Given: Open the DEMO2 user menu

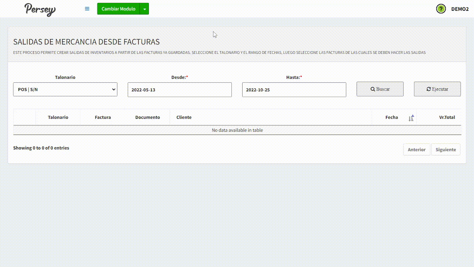Looking at the screenshot, I should coord(460,9).
